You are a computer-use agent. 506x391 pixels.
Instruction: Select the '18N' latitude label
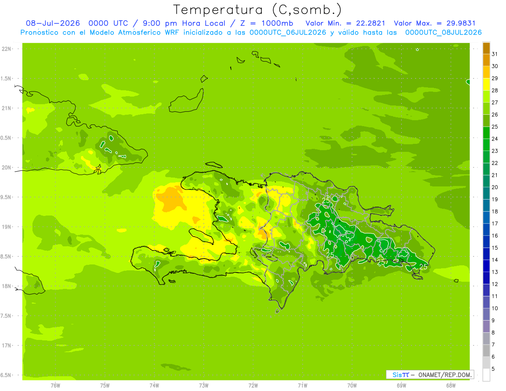click(x=6, y=286)
